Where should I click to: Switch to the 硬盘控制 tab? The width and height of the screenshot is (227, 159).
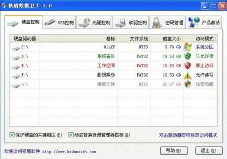(x=23, y=22)
